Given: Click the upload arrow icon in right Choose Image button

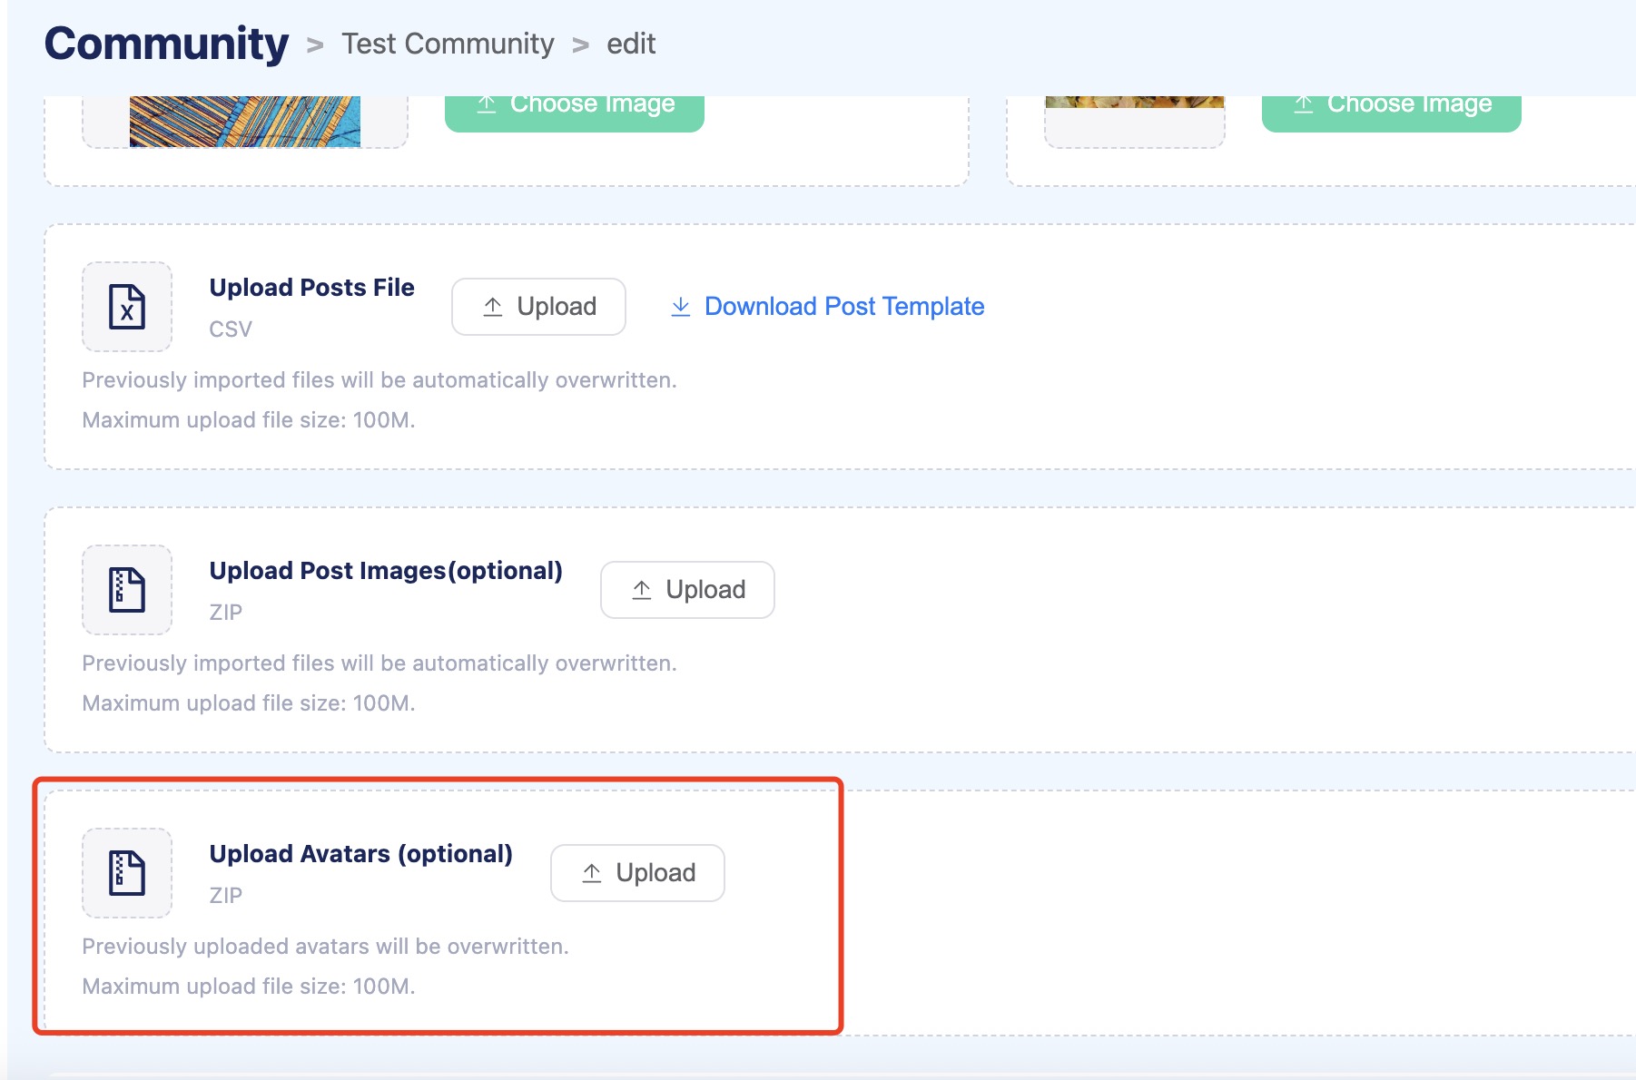Looking at the screenshot, I should click(x=1304, y=104).
